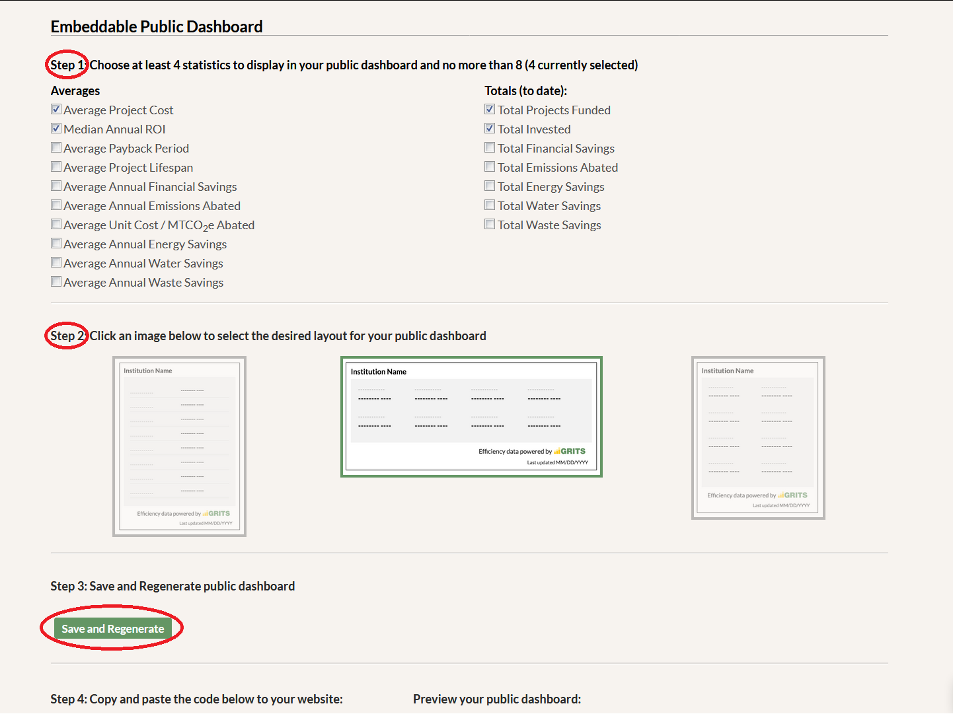Click the Embeddable Public Dashboard heading
This screenshot has height=714, width=953.
click(157, 26)
